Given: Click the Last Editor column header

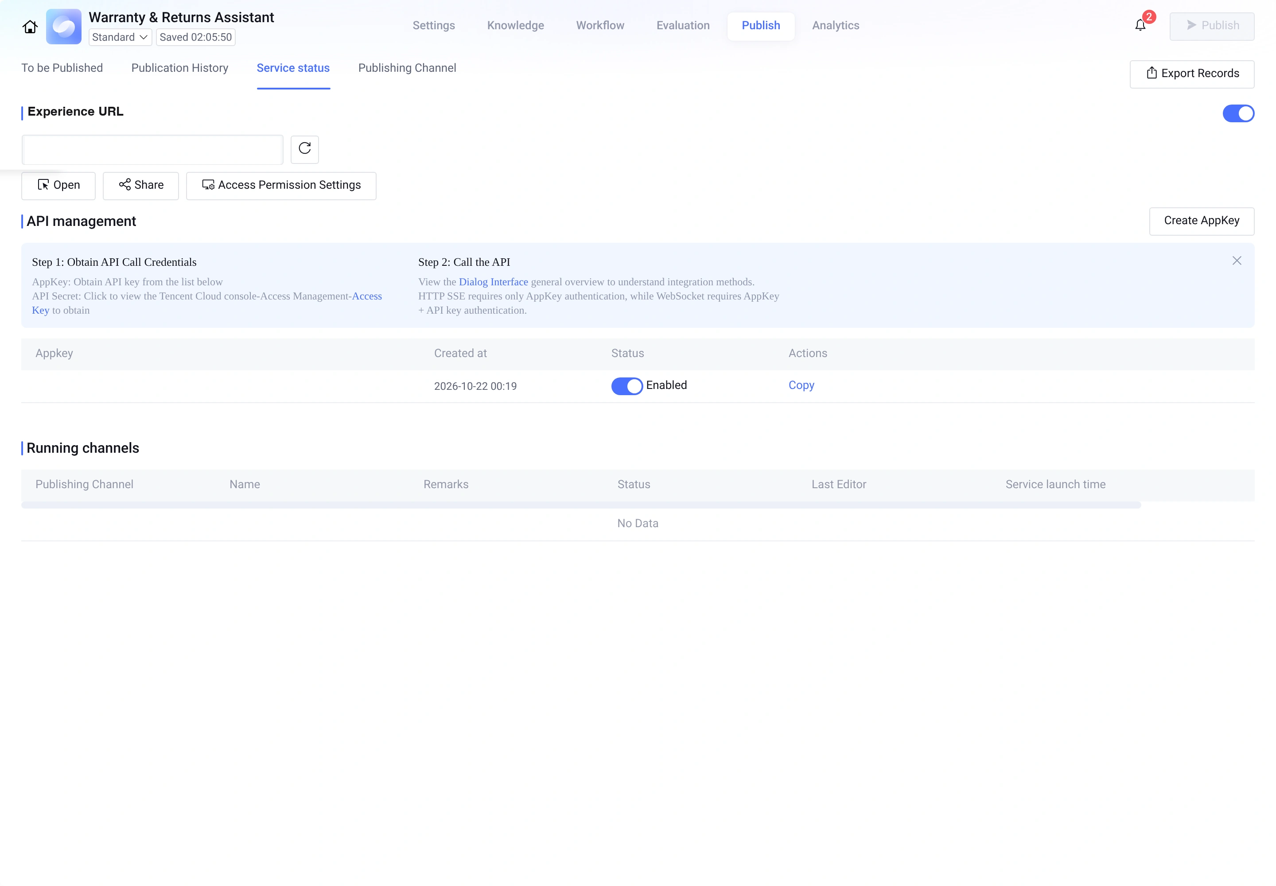Looking at the screenshot, I should point(838,485).
